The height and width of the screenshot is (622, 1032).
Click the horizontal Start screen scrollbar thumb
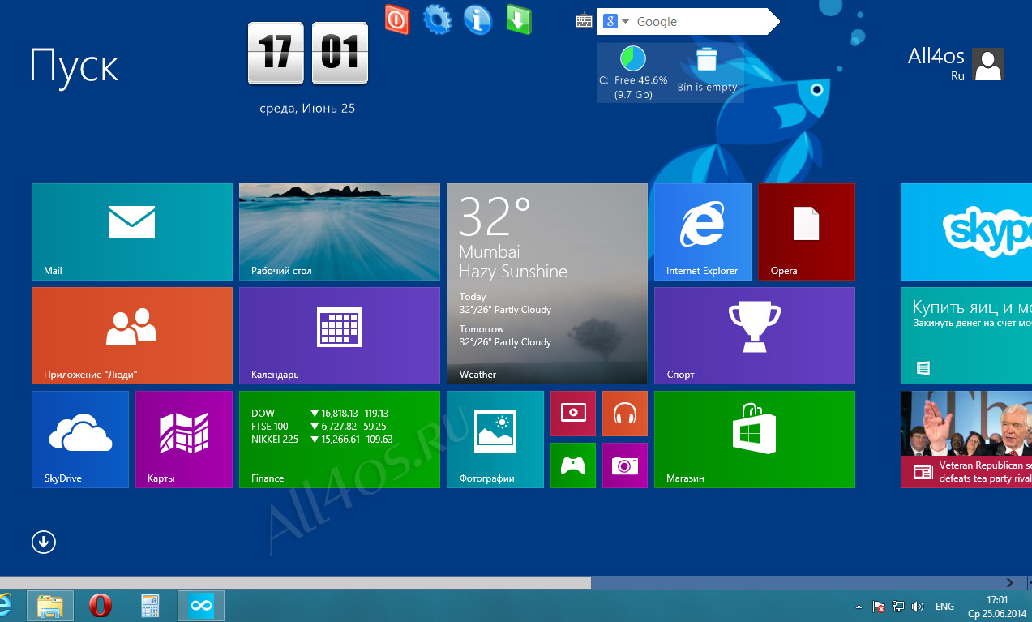295,582
